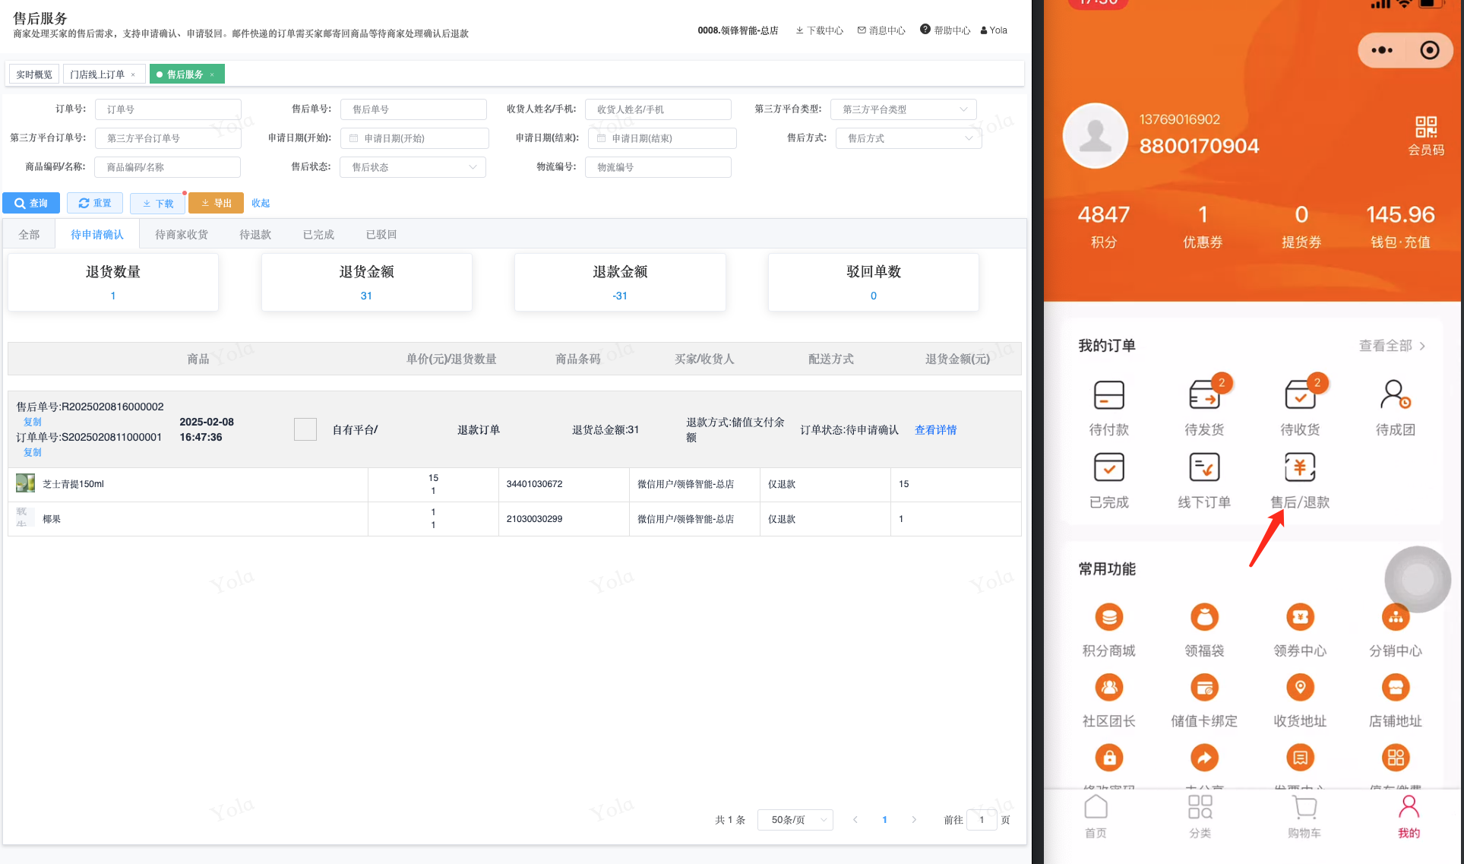Tick the checkbox on the refund order row

305,429
